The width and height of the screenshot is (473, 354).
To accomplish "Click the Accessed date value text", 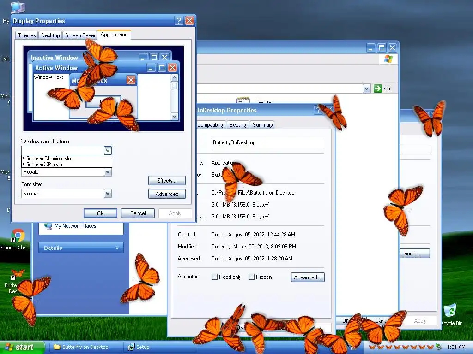I will (252, 259).
